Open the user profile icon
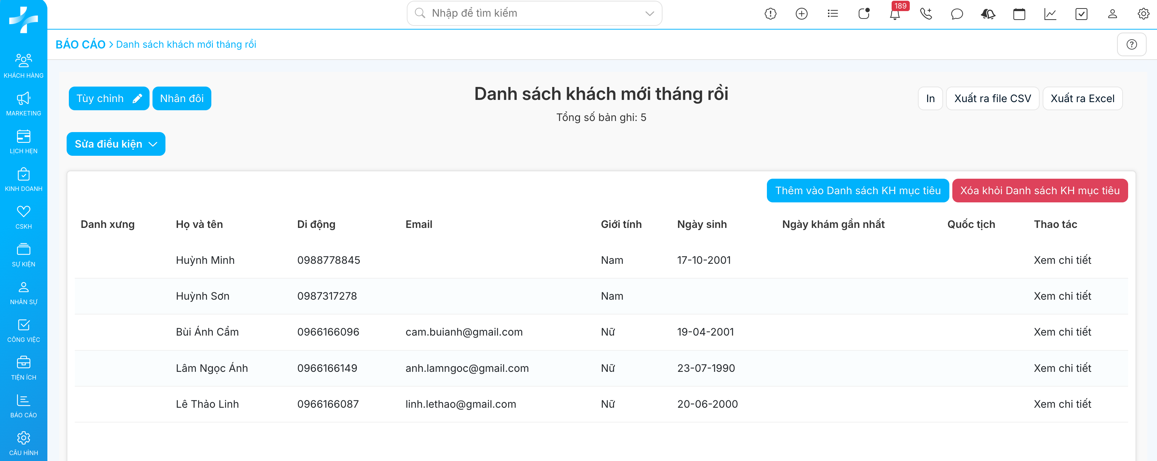This screenshot has height=461, width=1157. pos(1112,14)
